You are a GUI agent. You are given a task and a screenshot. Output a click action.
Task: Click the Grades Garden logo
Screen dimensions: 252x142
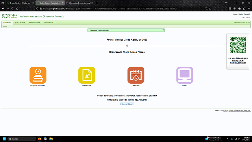[x=9, y=16]
